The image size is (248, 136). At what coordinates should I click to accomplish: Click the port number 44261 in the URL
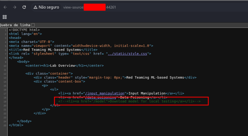111,7
